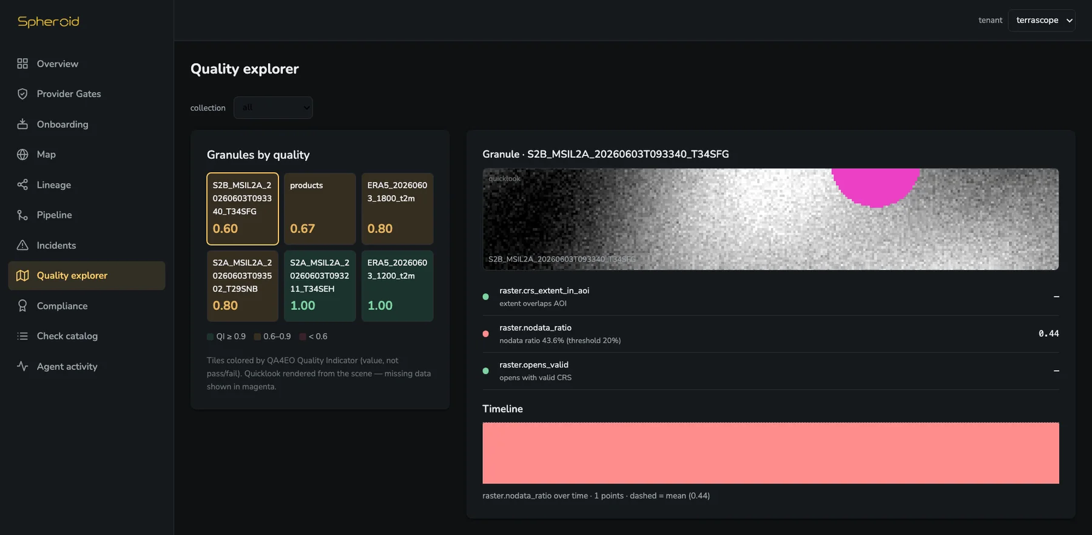The height and width of the screenshot is (535, 1092).
Task: Select ERA5 1800_t2m granule tile
Action: 397,209
